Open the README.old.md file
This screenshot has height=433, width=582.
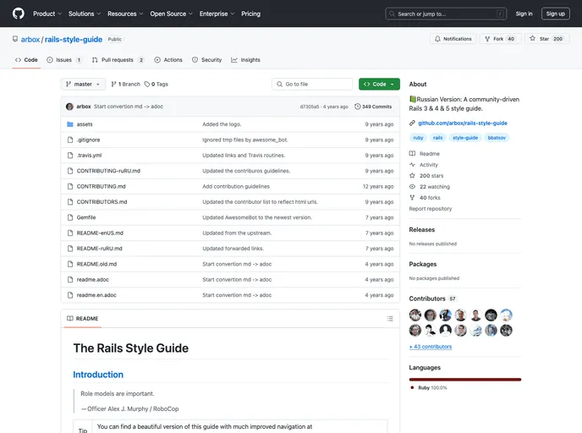point(96,264)
